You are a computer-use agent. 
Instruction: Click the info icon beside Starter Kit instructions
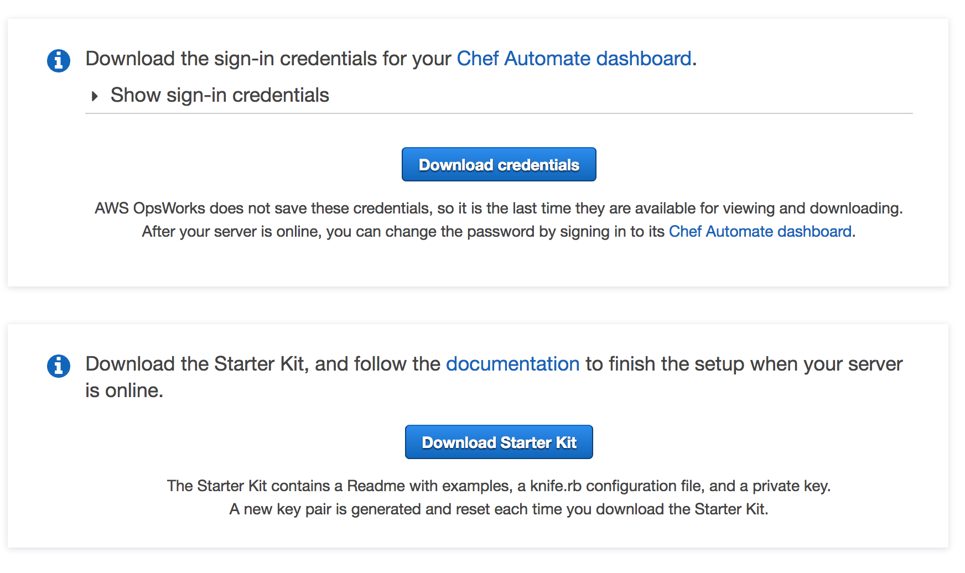[58, 366]
